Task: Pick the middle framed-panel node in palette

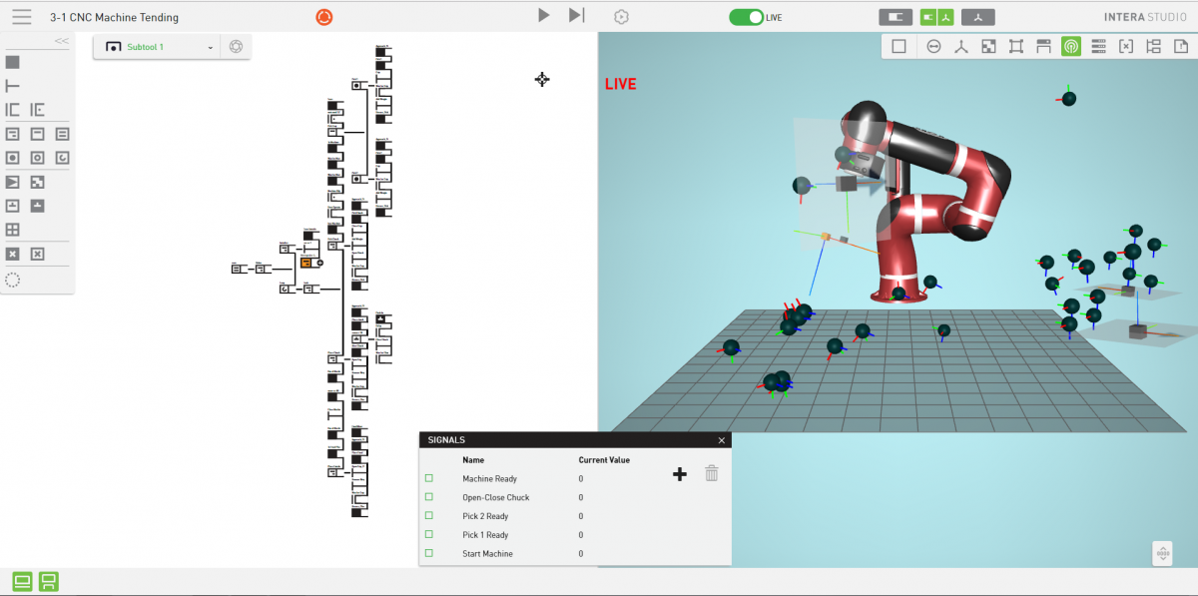Action: click(37, 134)
